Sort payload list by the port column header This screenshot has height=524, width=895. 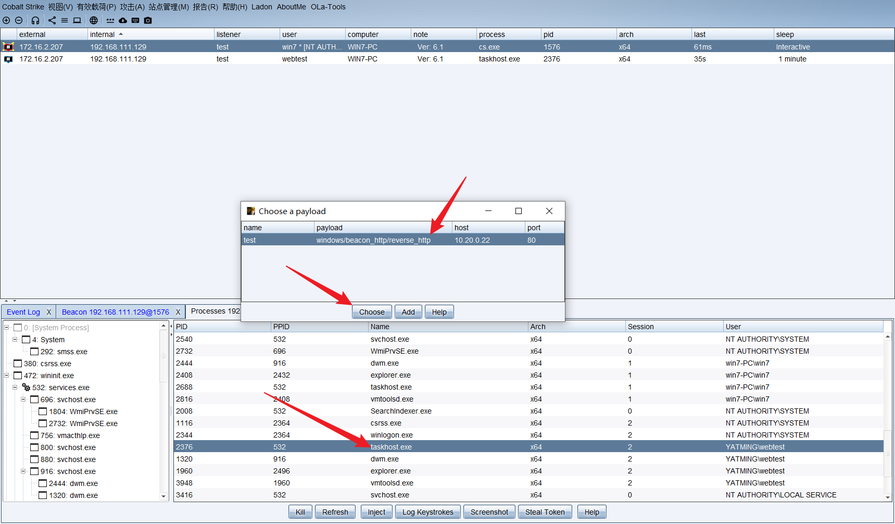click(545, 228)
